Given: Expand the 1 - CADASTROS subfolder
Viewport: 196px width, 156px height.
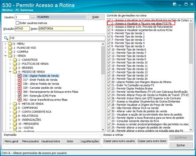Looking at the screenshot, I should (x=10, y=60).
